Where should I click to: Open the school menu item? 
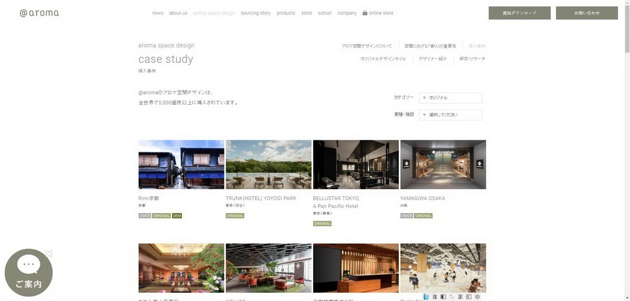(x=325, y=13)
